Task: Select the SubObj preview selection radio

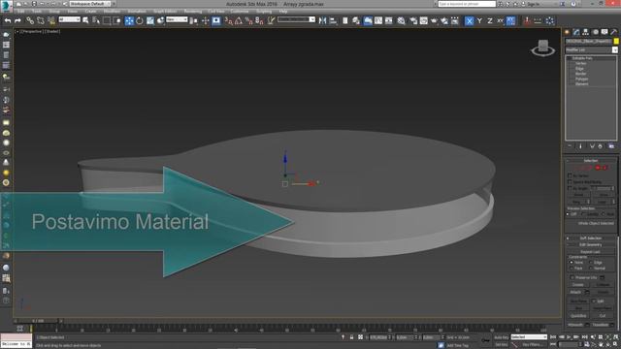Action: coord(583,214)
